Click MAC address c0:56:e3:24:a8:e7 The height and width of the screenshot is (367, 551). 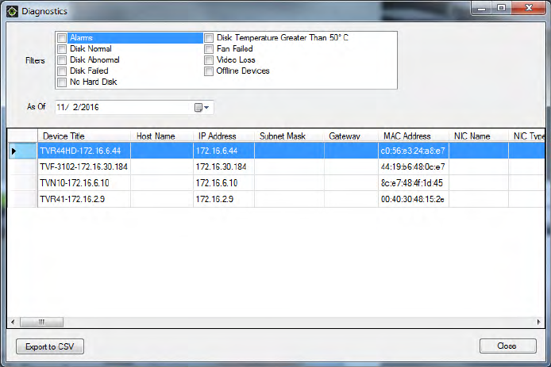click(413, 151)
